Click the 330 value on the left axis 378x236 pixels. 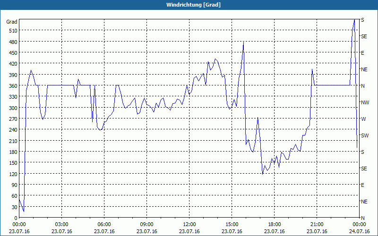pos(13,97)
